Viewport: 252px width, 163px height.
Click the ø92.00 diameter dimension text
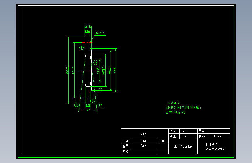pyautogui.click(x=67, y=70)
